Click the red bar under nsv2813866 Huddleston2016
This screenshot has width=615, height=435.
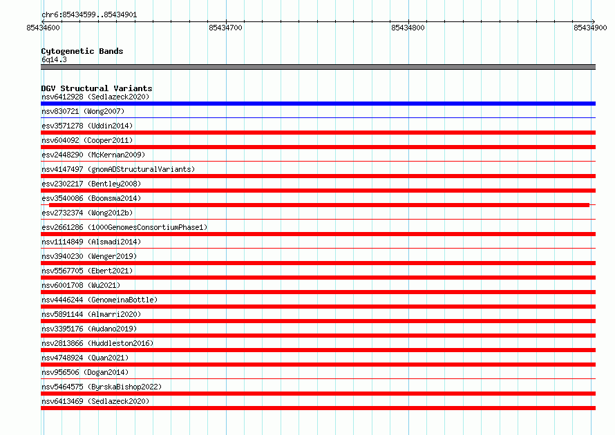[x=318, y=350]
